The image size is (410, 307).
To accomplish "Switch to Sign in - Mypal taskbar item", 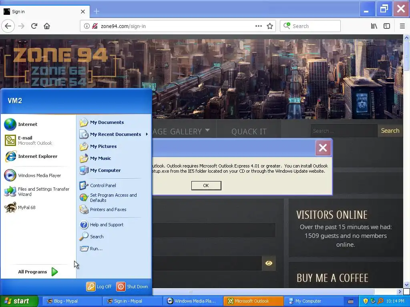I will click(x=132, y=301).
